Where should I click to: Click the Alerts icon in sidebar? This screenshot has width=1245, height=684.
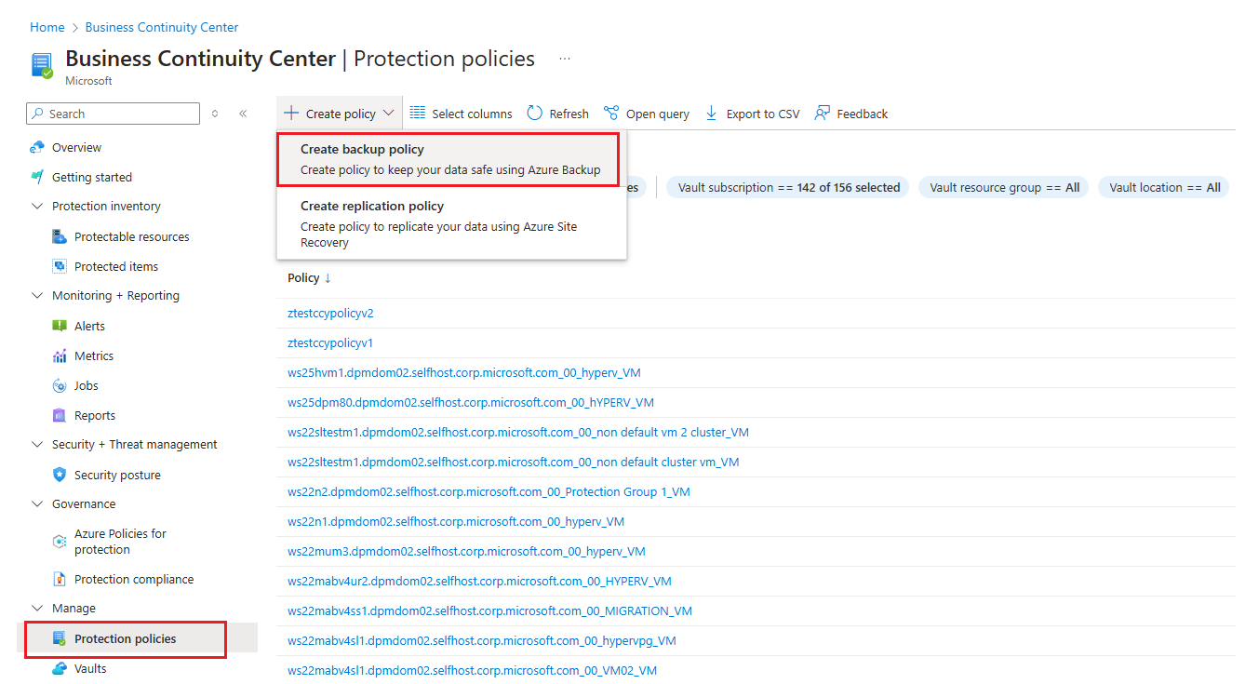(x=60, y=326)
